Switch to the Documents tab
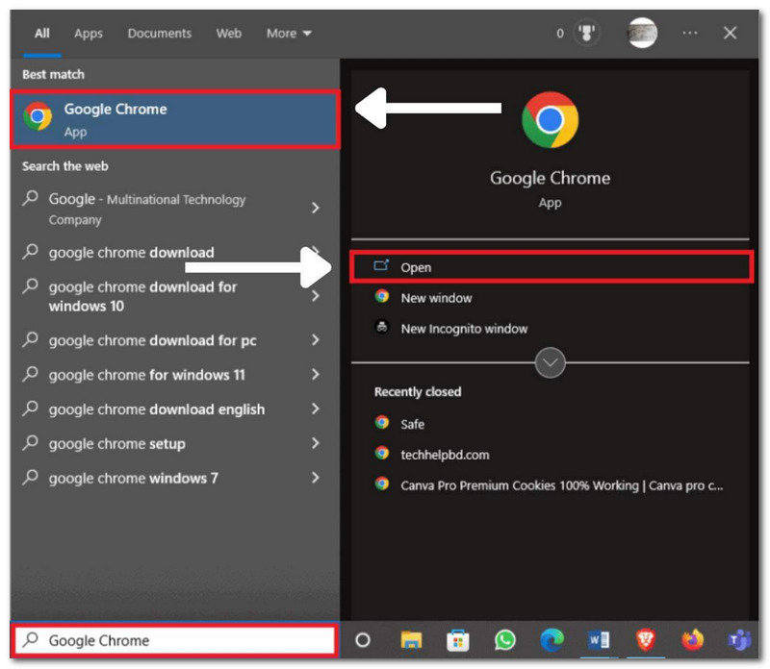Screen dimensions: 770x669 coord(160,34)
